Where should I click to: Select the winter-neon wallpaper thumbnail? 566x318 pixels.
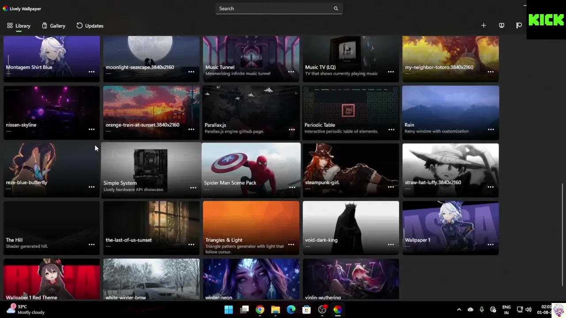pyautogui.click(x=251, y=279)
